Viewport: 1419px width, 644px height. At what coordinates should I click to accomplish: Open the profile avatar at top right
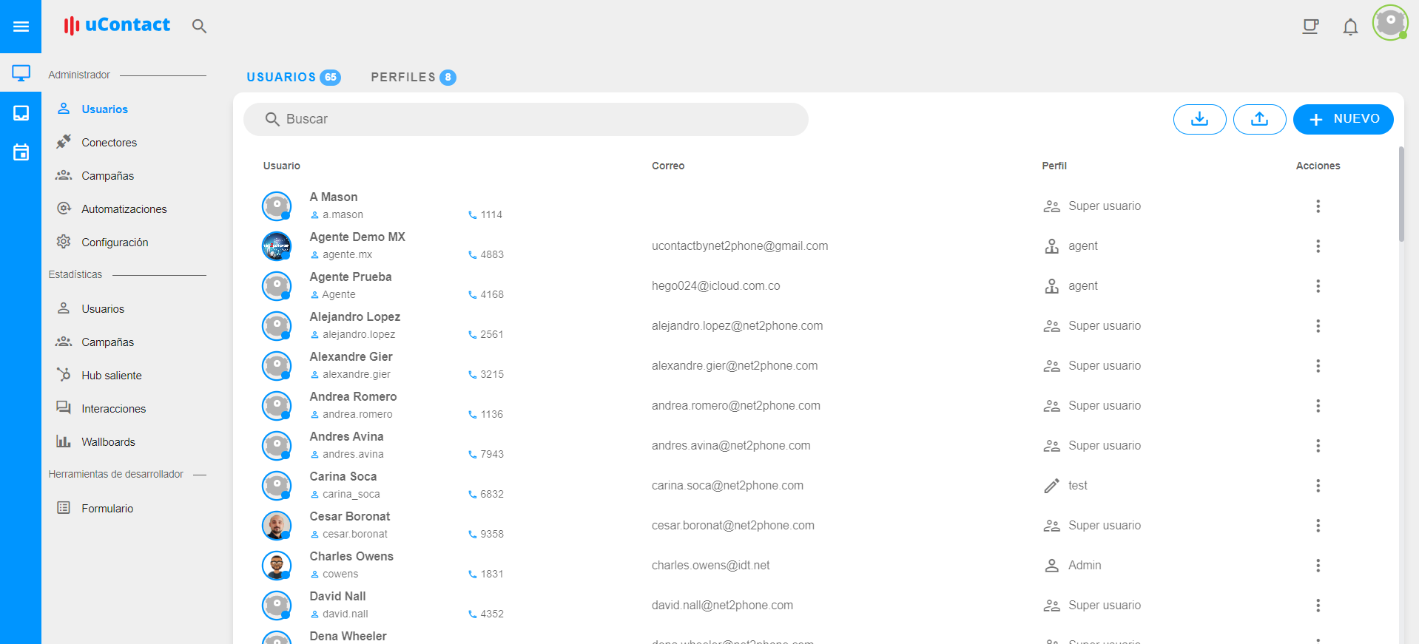click(1390, 23)
